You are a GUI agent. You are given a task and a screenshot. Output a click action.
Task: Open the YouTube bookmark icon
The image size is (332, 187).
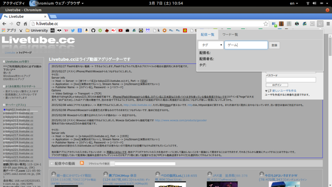(120, 30)
